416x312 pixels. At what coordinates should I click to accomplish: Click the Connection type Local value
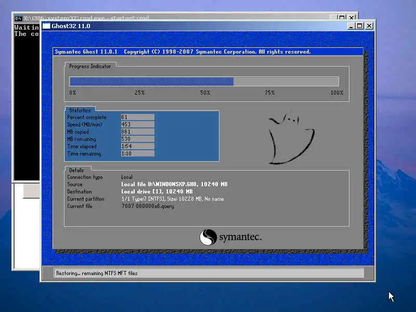tap(127, 177)
